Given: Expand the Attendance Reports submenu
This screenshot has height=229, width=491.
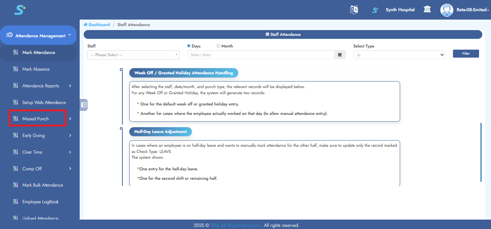Looking at the screenshot, I should point(70,86).
